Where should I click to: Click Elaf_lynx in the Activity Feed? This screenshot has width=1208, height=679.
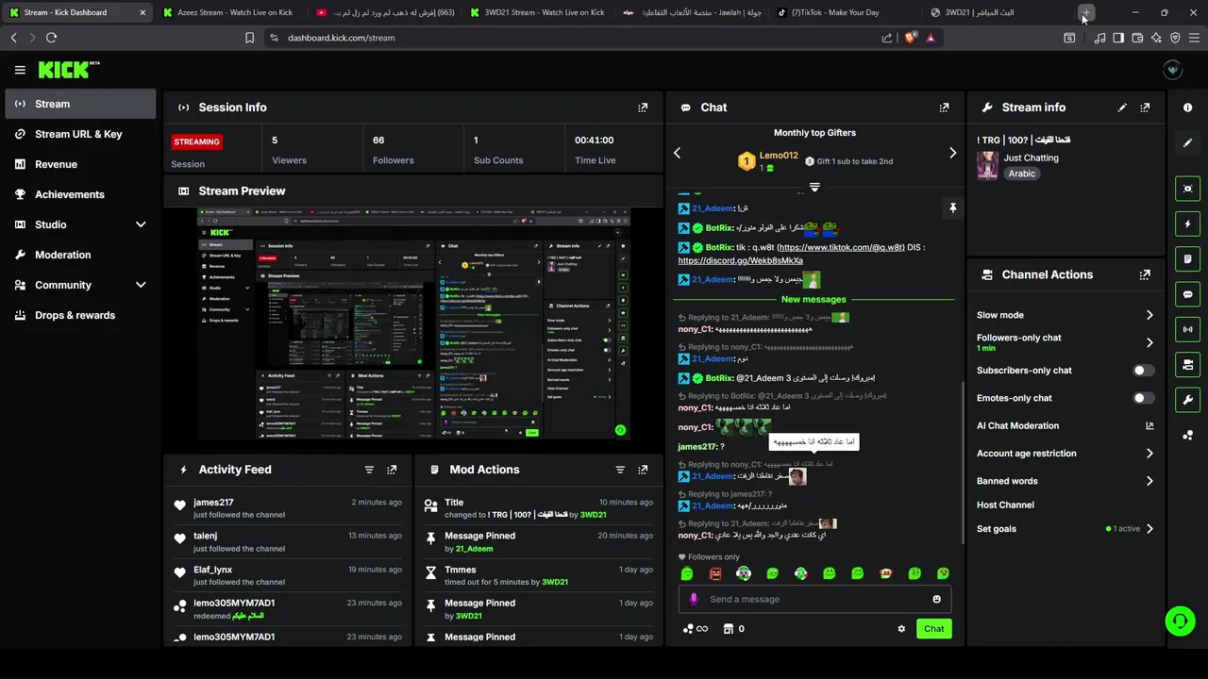(212, 570)
